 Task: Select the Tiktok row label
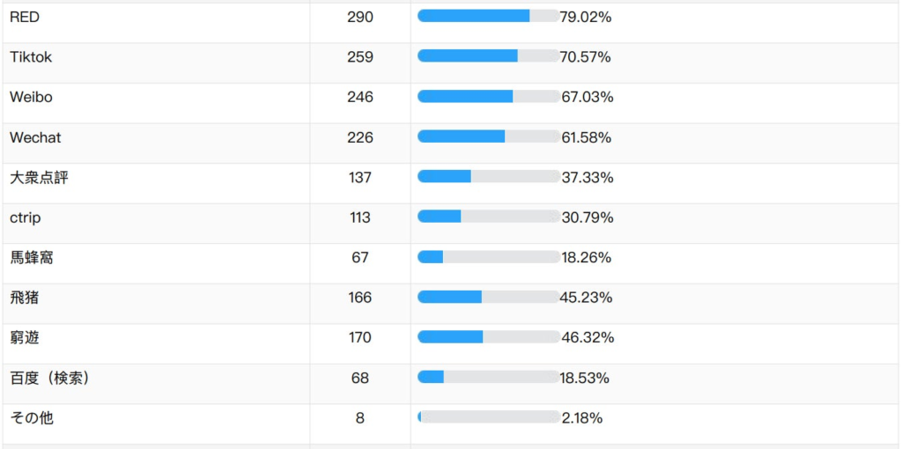pyautogui.click(x=31, y=57)
